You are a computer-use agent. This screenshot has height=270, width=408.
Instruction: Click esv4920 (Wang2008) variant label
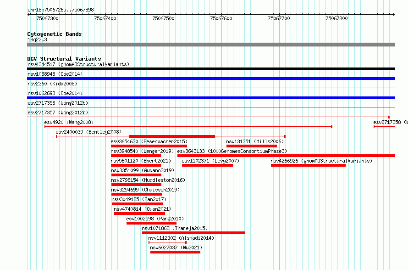pos(69,122)
